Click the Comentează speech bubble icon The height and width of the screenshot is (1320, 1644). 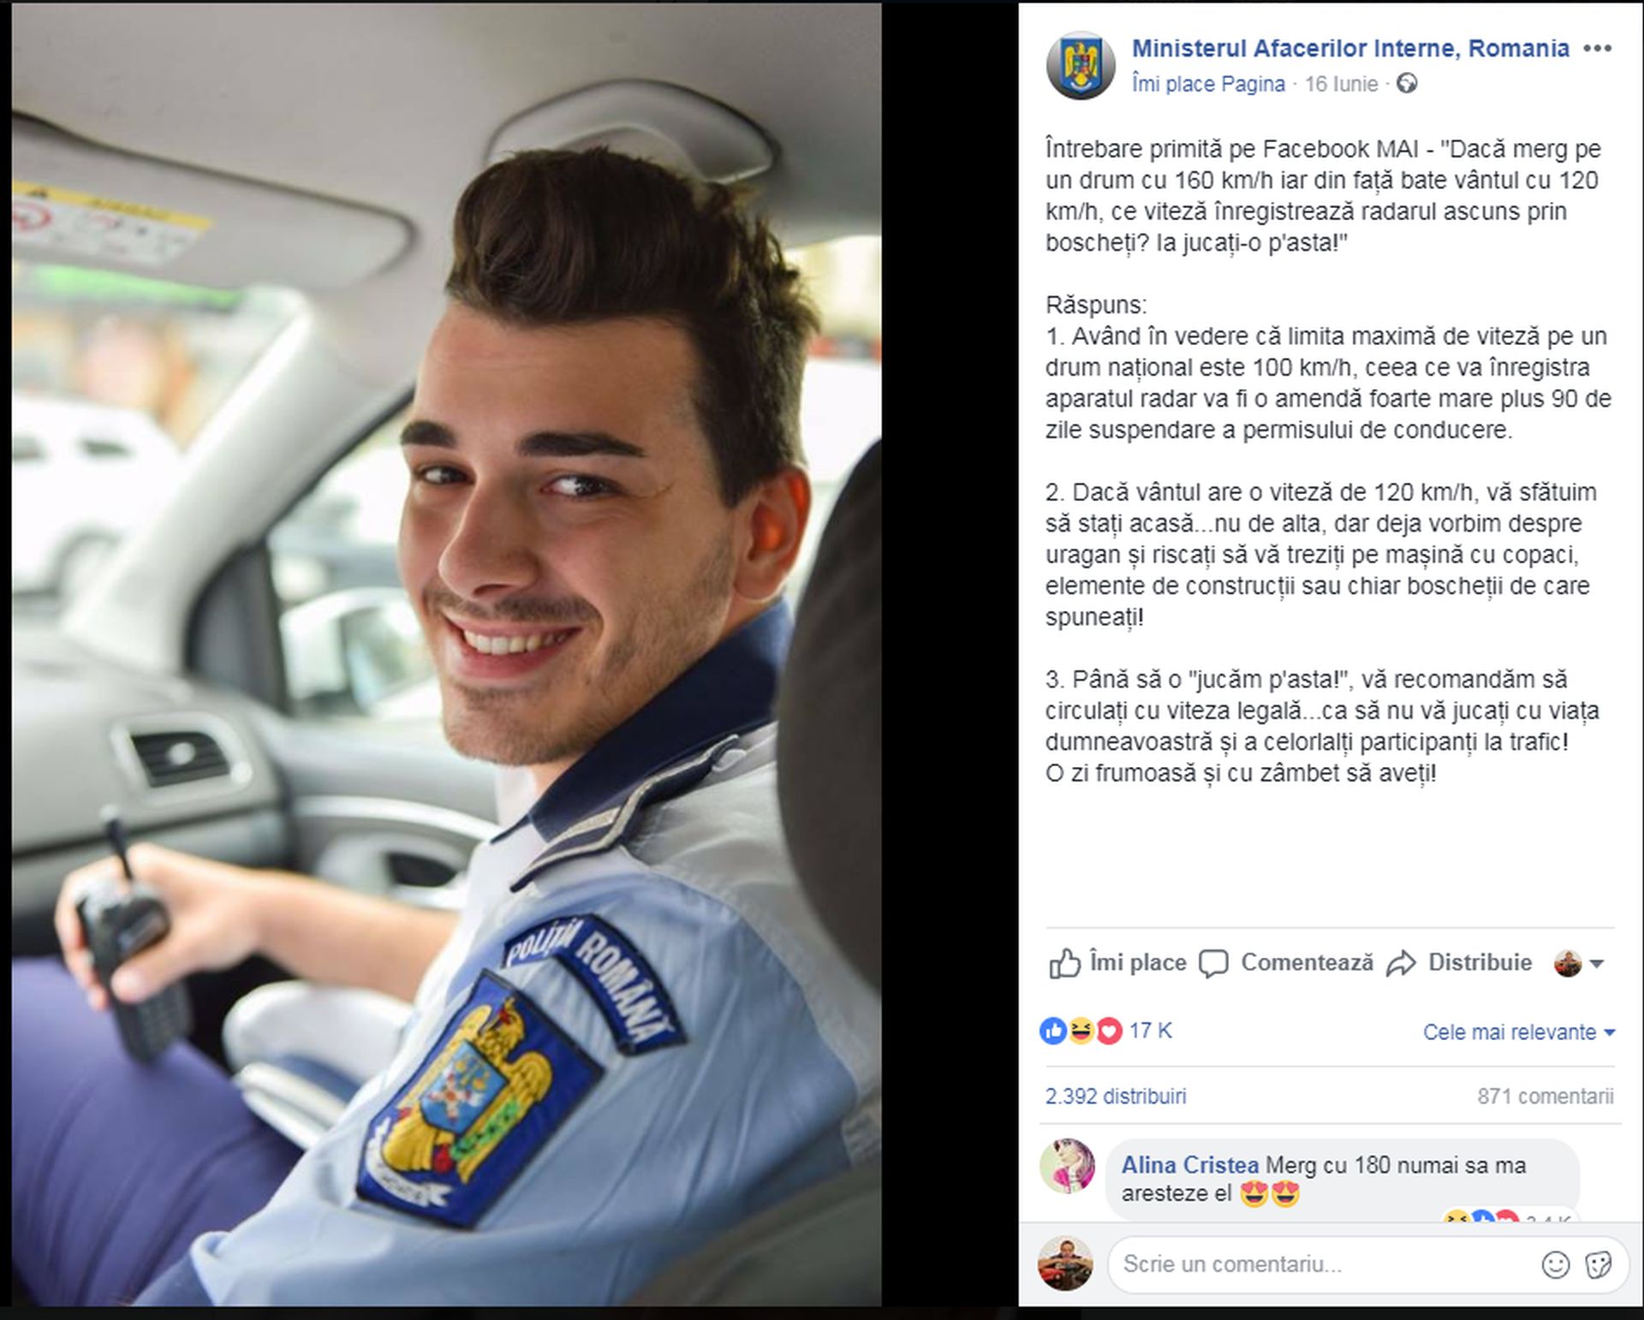1212,964
